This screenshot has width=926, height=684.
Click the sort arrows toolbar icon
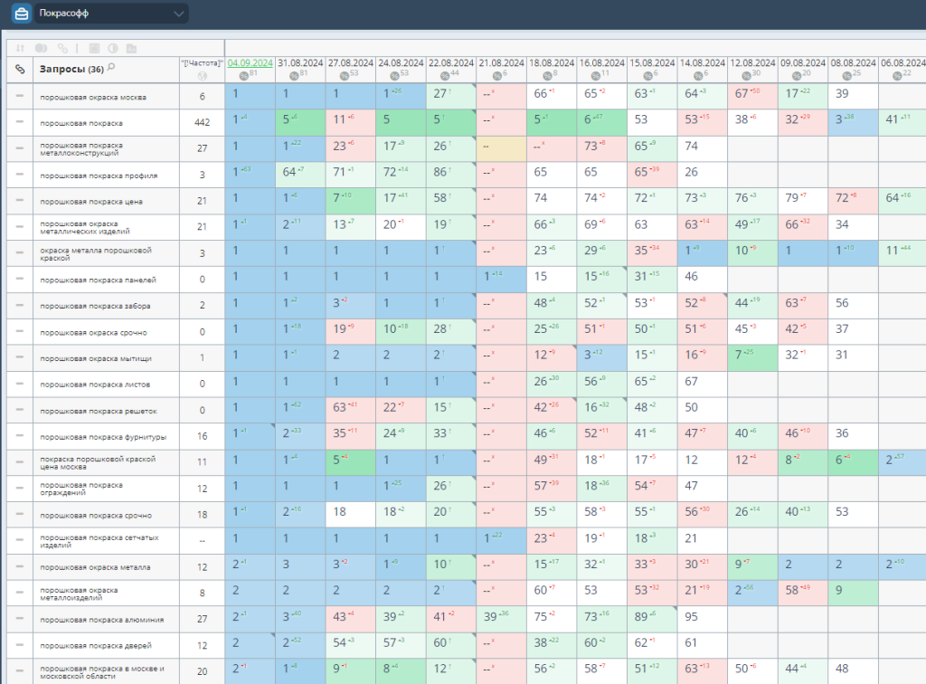(x=21, y=47)
